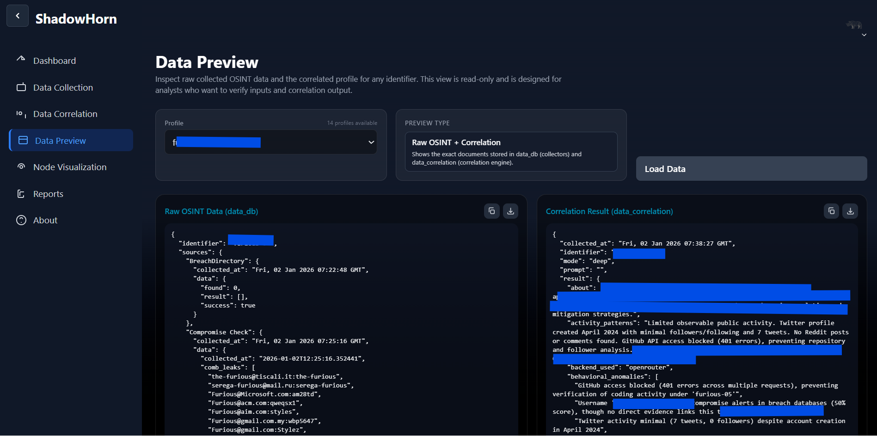Viewport: 877px width, 436px height.
Task: Click the correlation "collected_at" 07:38:27 line
Action: click(647, 244)
